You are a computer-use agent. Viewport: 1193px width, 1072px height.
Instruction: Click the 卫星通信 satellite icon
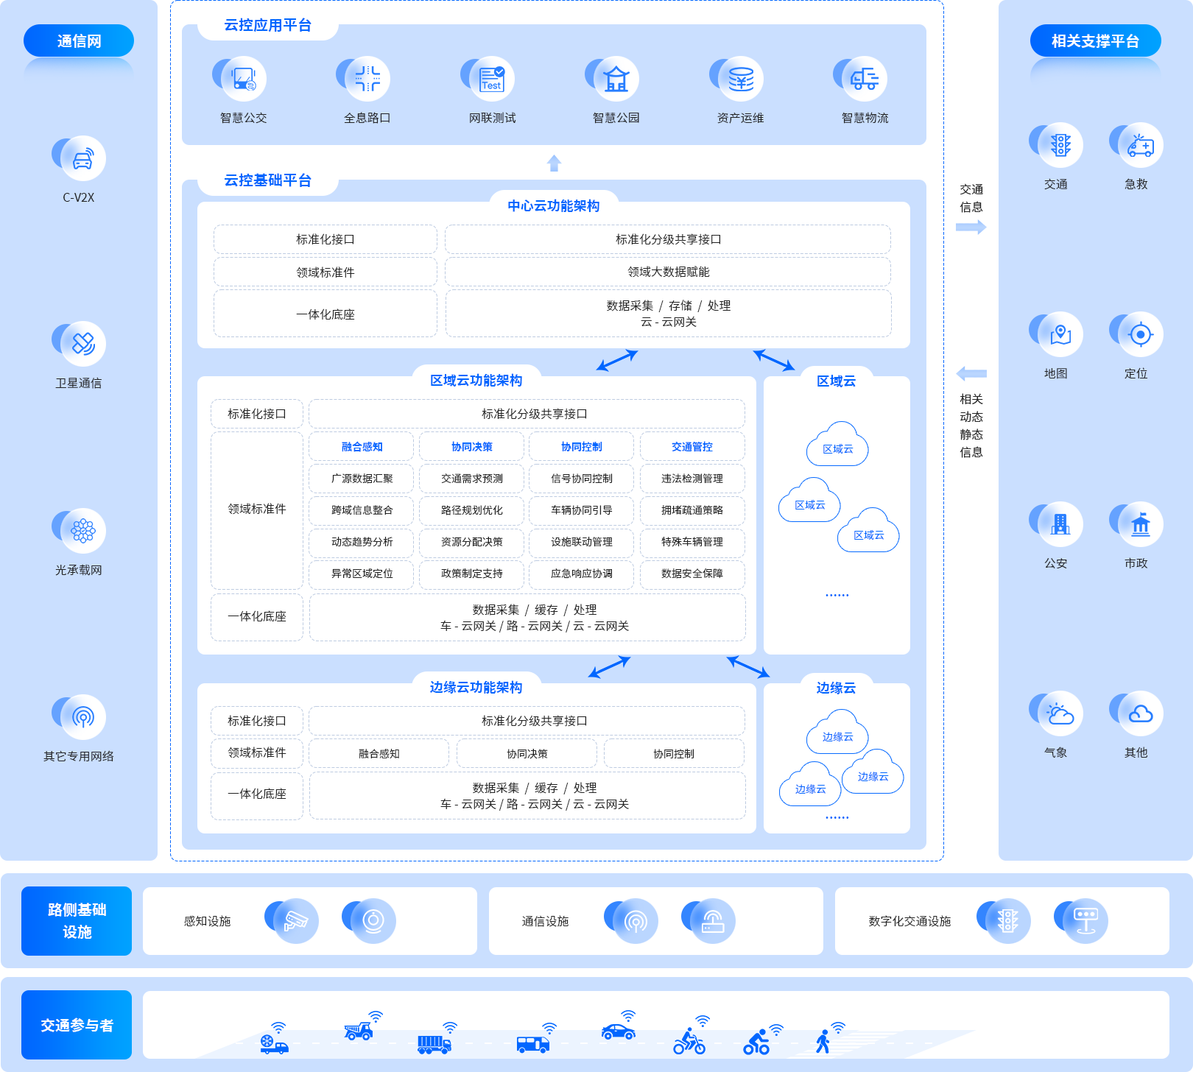click(x=82, y=344)
